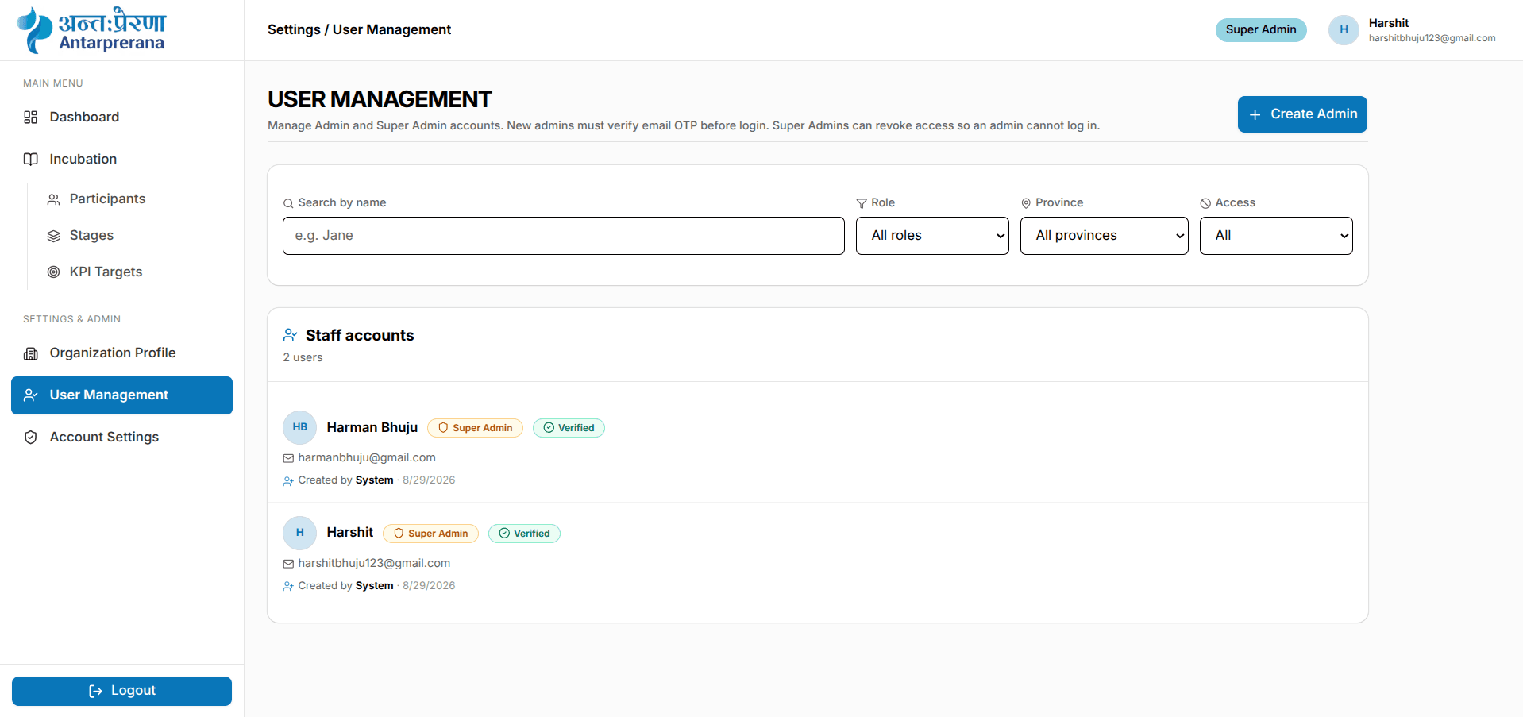Screen dimensions: 1523x717
Task: Click the Dashboard grid icon
Action: click(31, 118)
